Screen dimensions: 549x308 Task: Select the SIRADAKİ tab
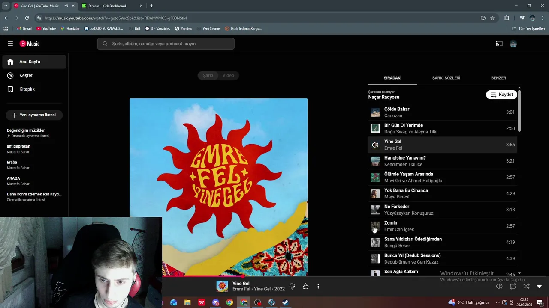point(392,78)
